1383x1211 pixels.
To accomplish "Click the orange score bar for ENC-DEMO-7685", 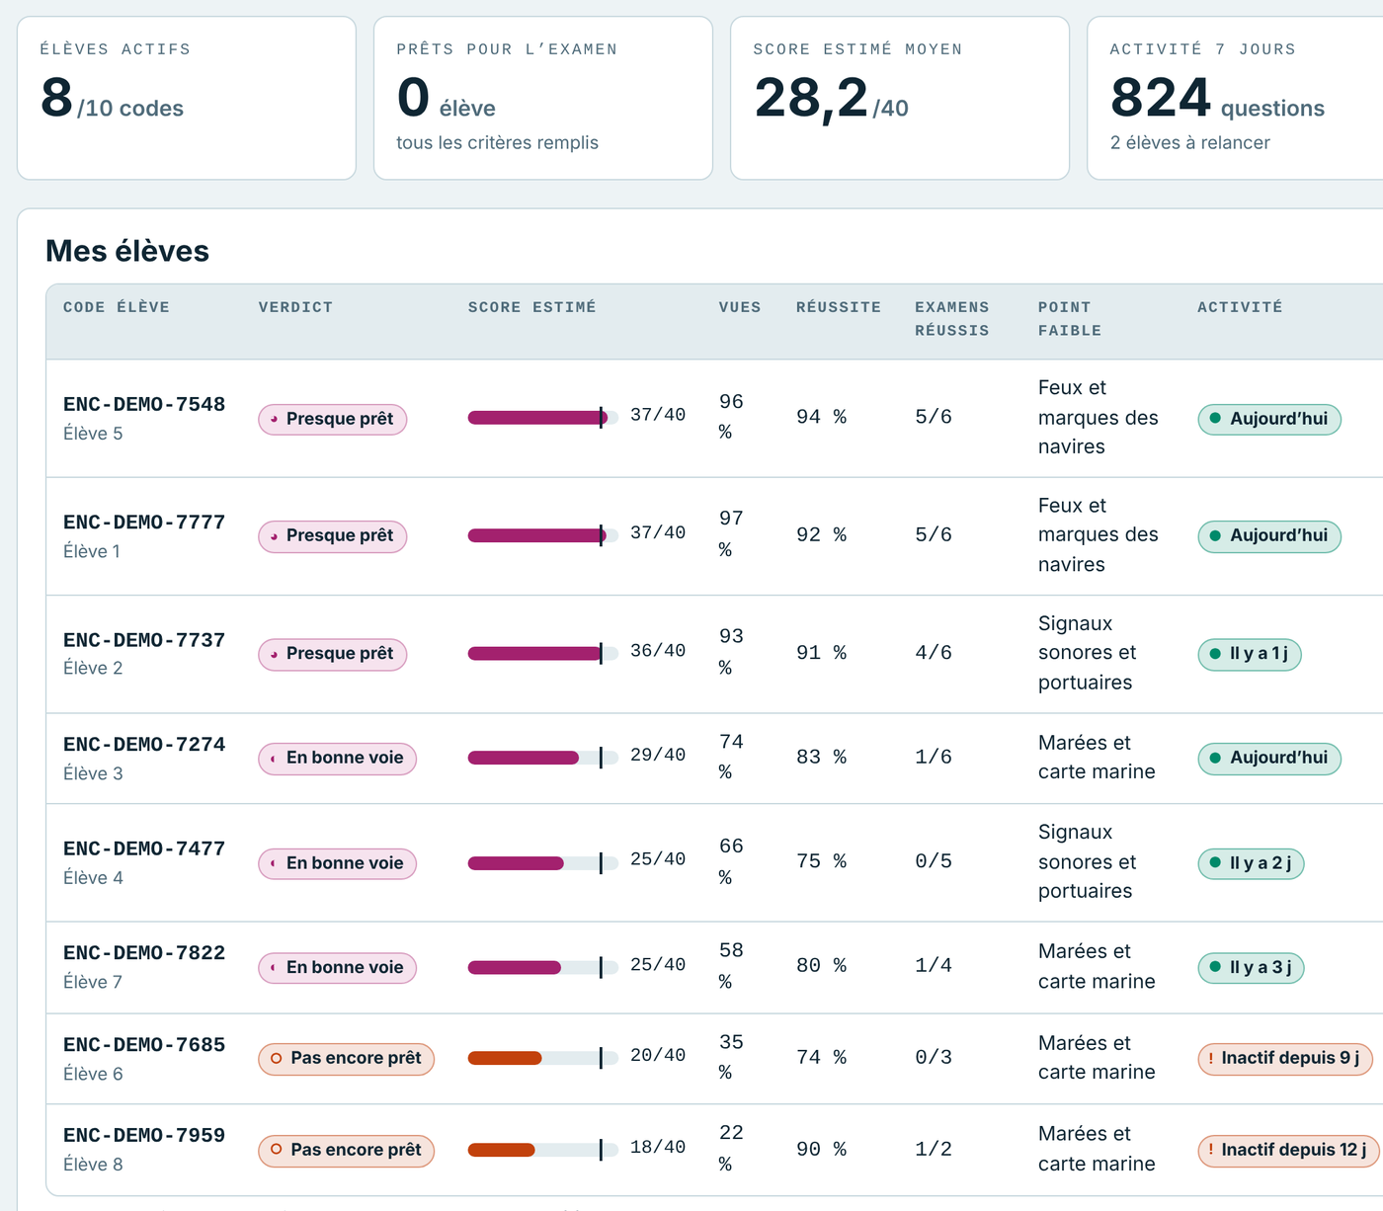I will click(x=543, y=1058).
